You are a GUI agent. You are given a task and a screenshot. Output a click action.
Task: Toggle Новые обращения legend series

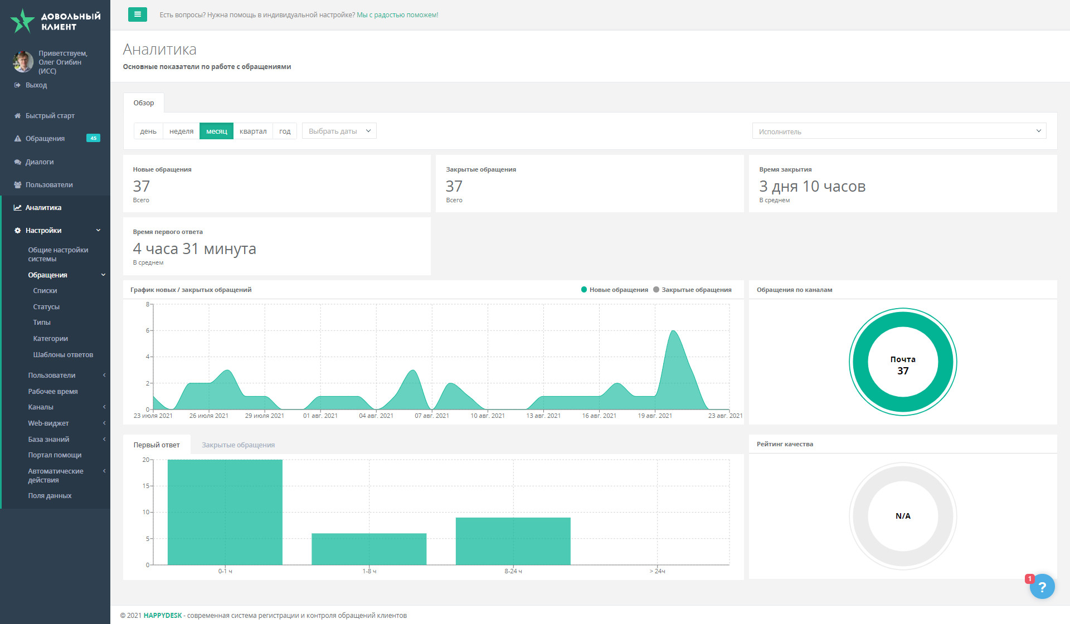tap(614, 290)
